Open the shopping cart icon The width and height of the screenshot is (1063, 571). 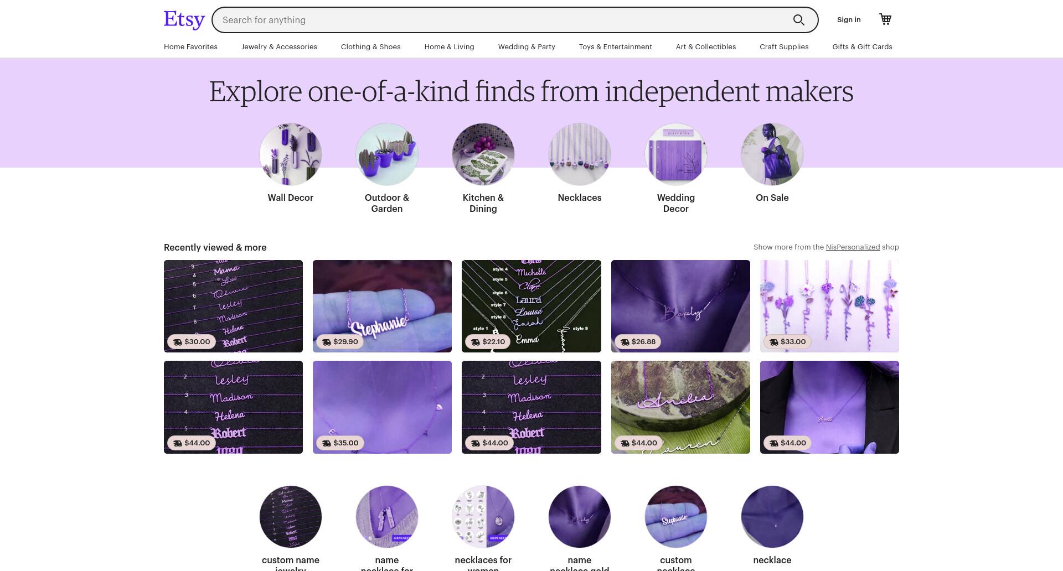point(885,19)
